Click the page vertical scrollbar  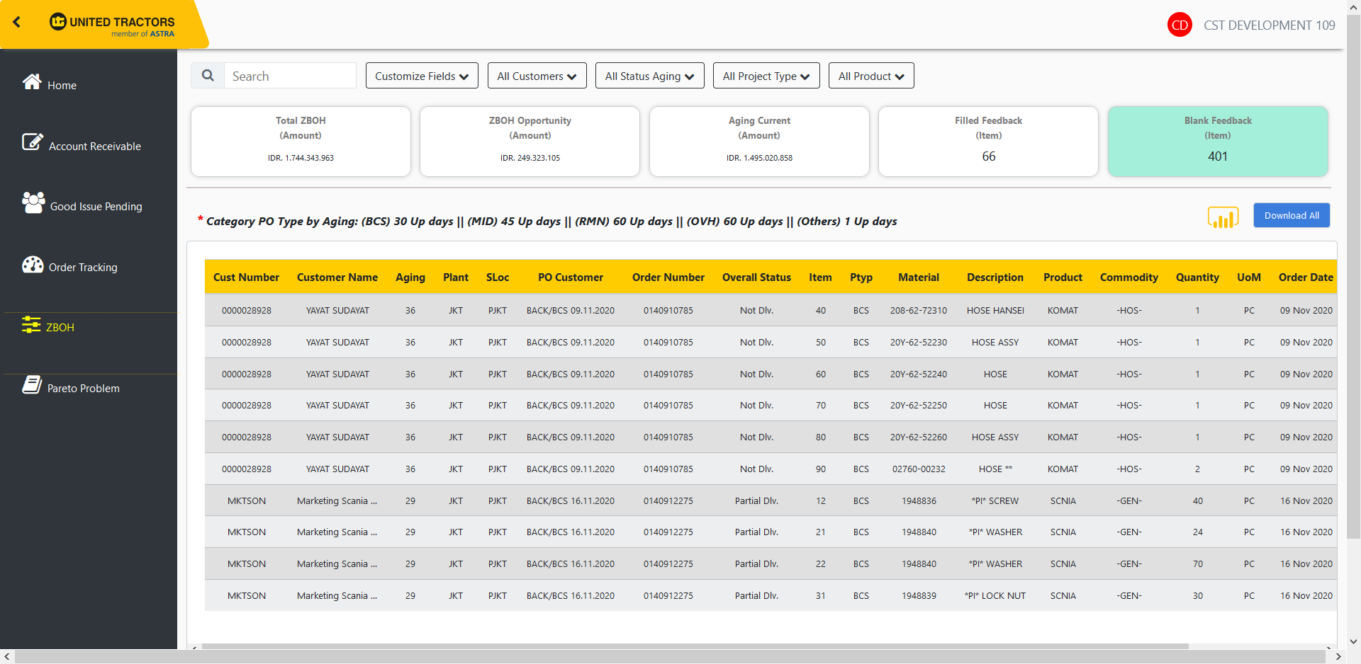(1353, 276)
